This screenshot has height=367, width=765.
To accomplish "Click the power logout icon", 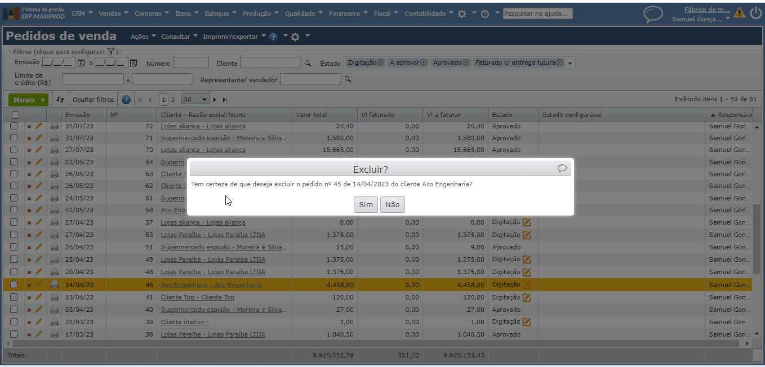I will (756, 13).
